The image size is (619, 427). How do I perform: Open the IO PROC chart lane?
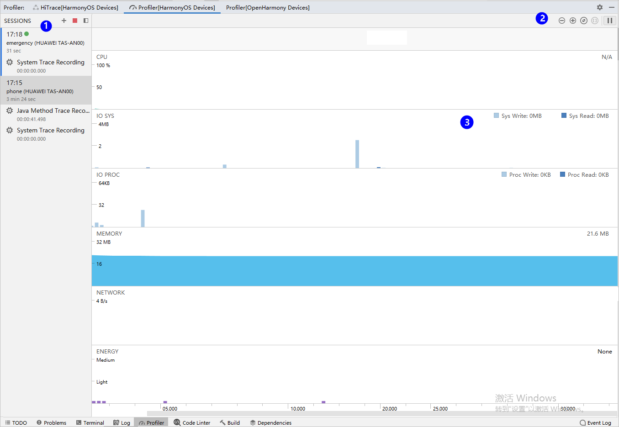coord(354,198)
